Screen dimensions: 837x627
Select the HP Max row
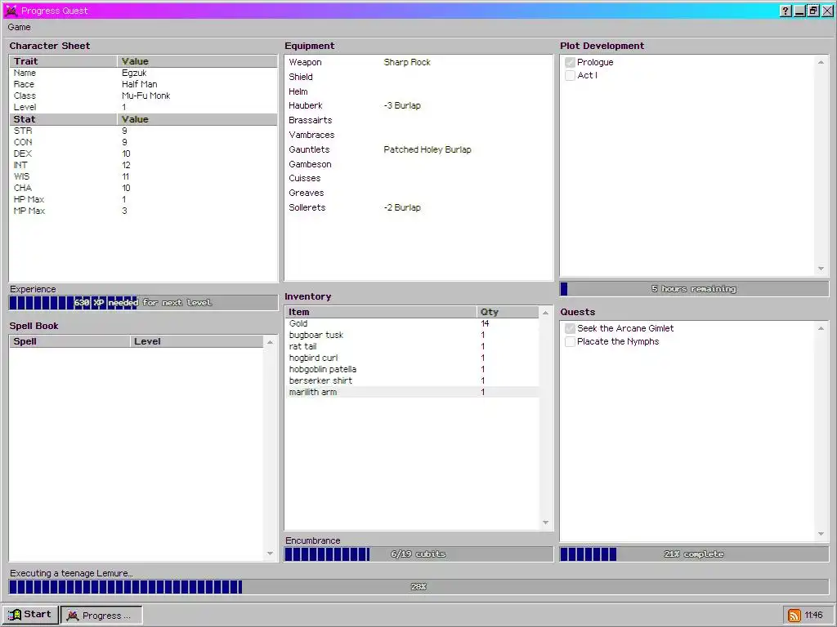143,199
